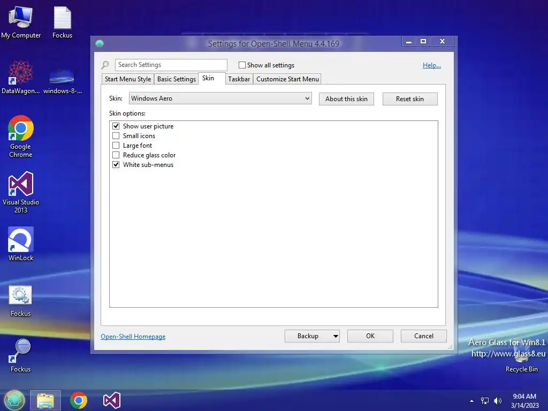This screenshot has width=548, height=411.
Task: Switch to Taskbar tab
Action: point(239,79)
